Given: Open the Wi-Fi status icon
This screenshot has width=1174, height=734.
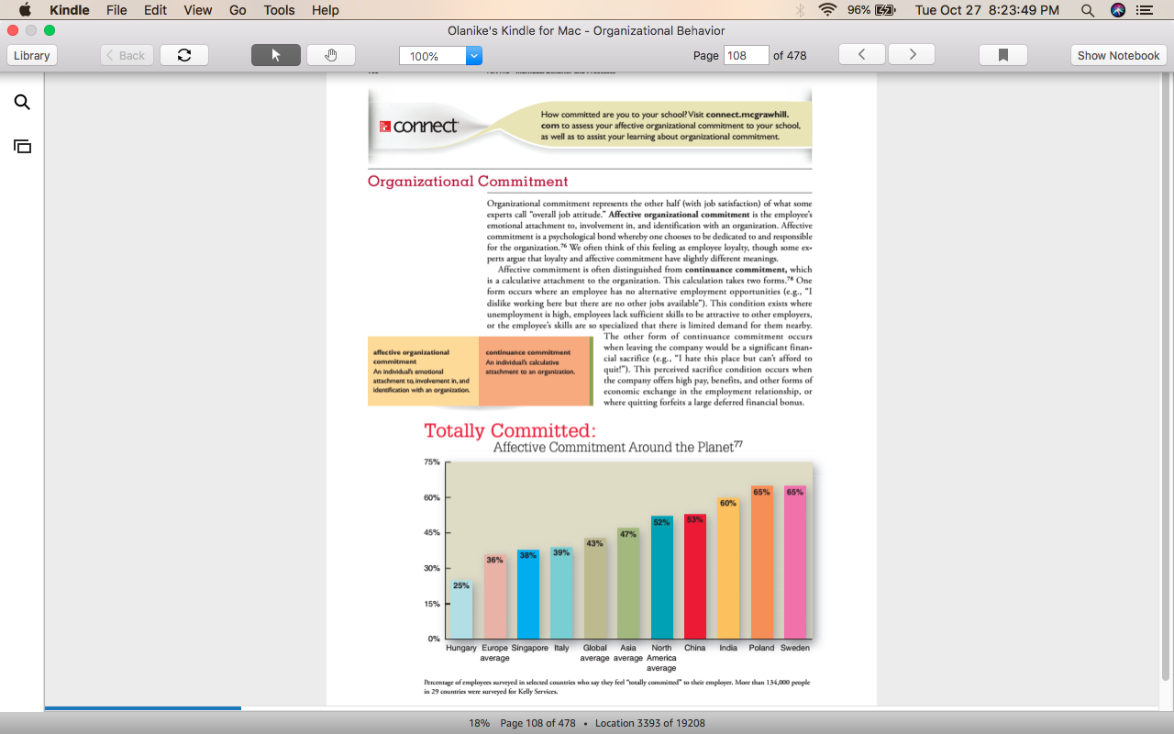Looking at the screenshot, I should click(828, 10).
